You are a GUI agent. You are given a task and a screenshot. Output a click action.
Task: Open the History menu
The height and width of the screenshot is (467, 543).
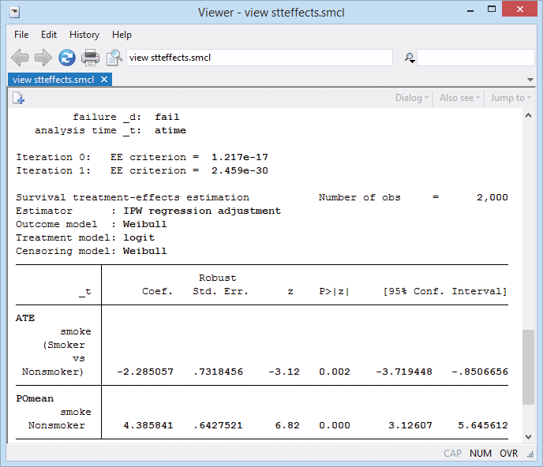pos(84,35)
